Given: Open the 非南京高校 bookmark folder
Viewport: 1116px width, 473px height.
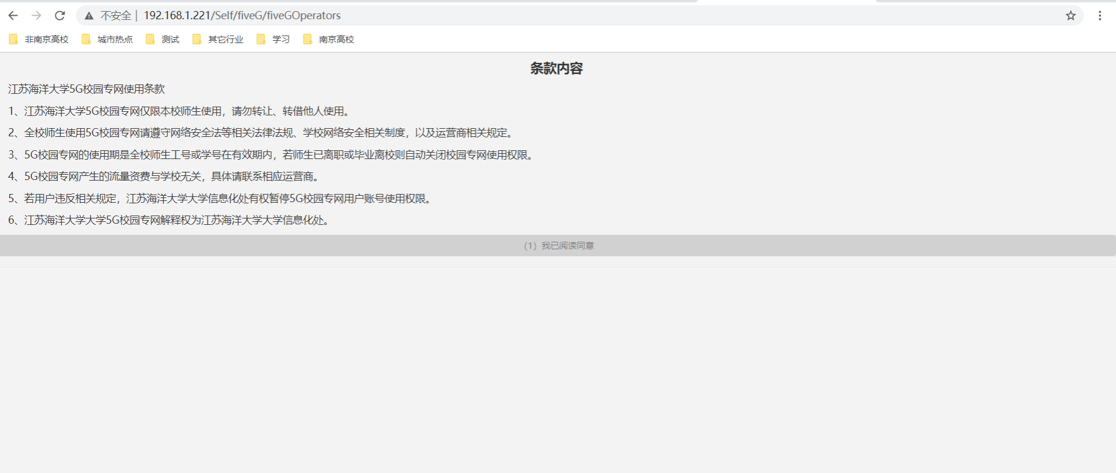Looking at the screenshot, I should pyautogui.click(x=39, y=39).
